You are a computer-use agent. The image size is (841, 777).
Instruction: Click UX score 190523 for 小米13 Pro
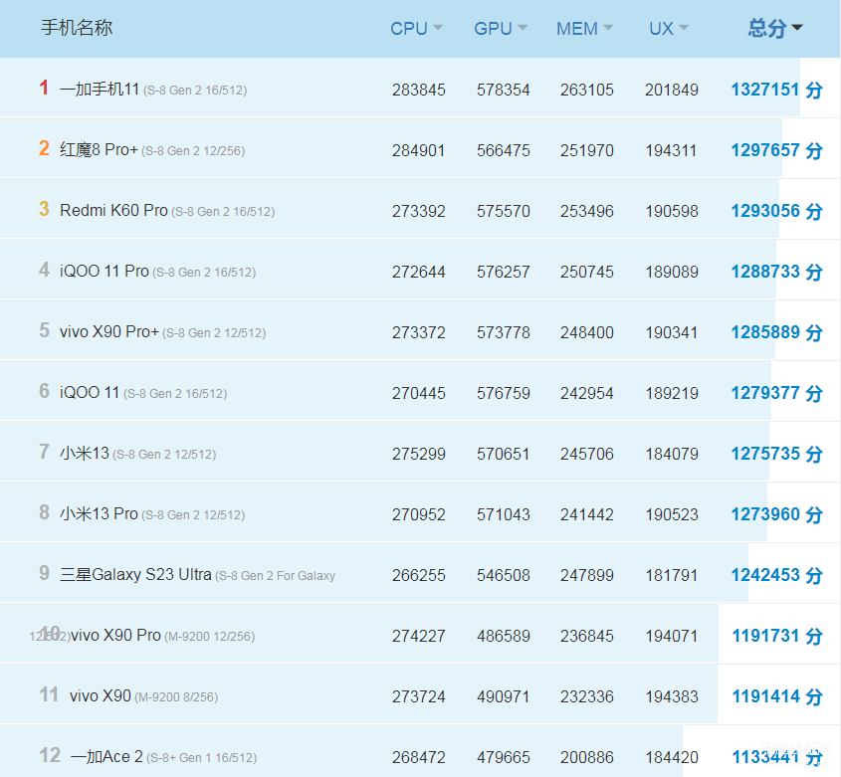coord(672,514)
